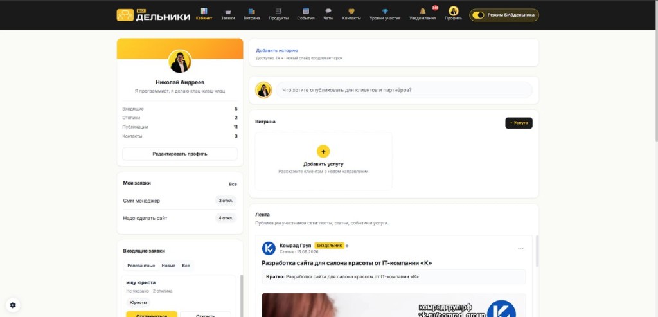This screenshot has width=658, height=317.
Task: Click the Николай Андреев name
Action: coord(180,82)
